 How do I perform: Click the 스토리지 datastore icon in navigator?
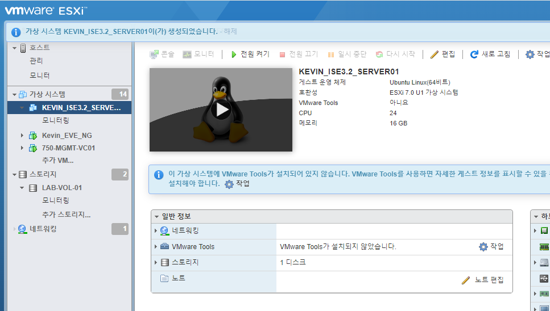(23, 174)
